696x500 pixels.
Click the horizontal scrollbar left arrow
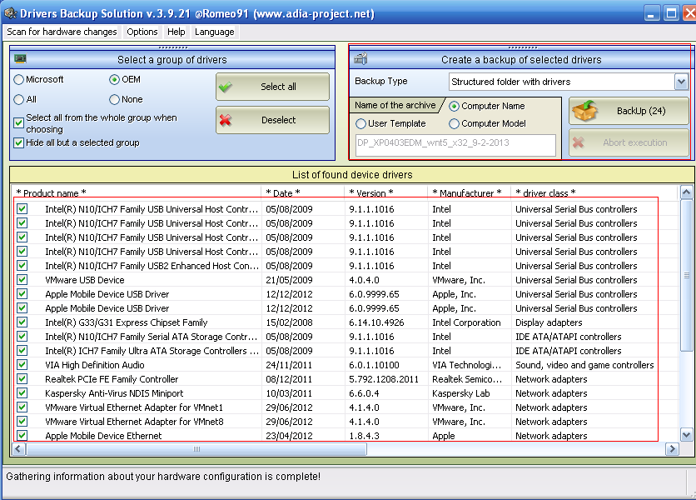tap(18, 449)
